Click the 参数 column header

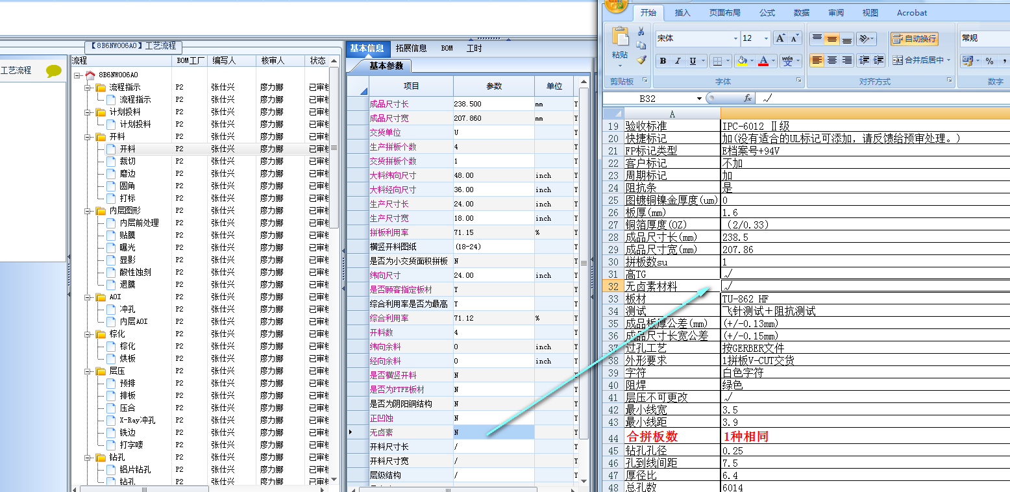(494, 86)
